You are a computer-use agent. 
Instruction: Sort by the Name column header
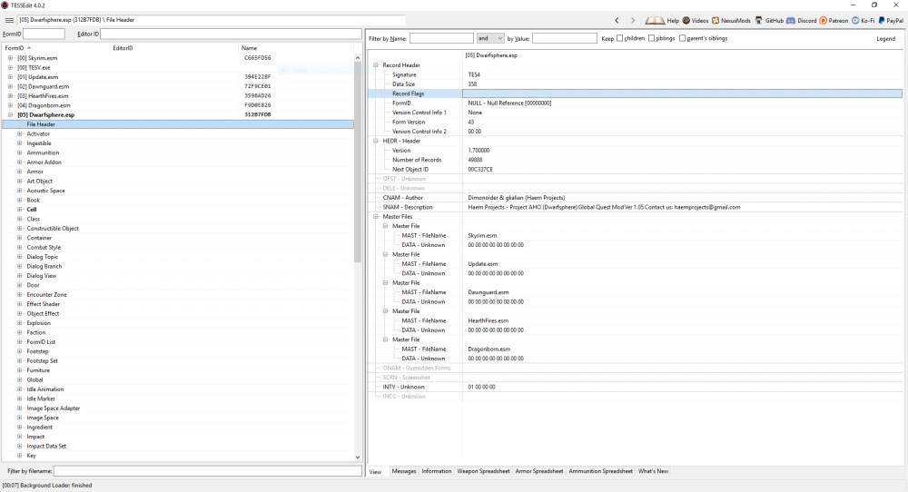pyautogui.click(x=296, y=48)
